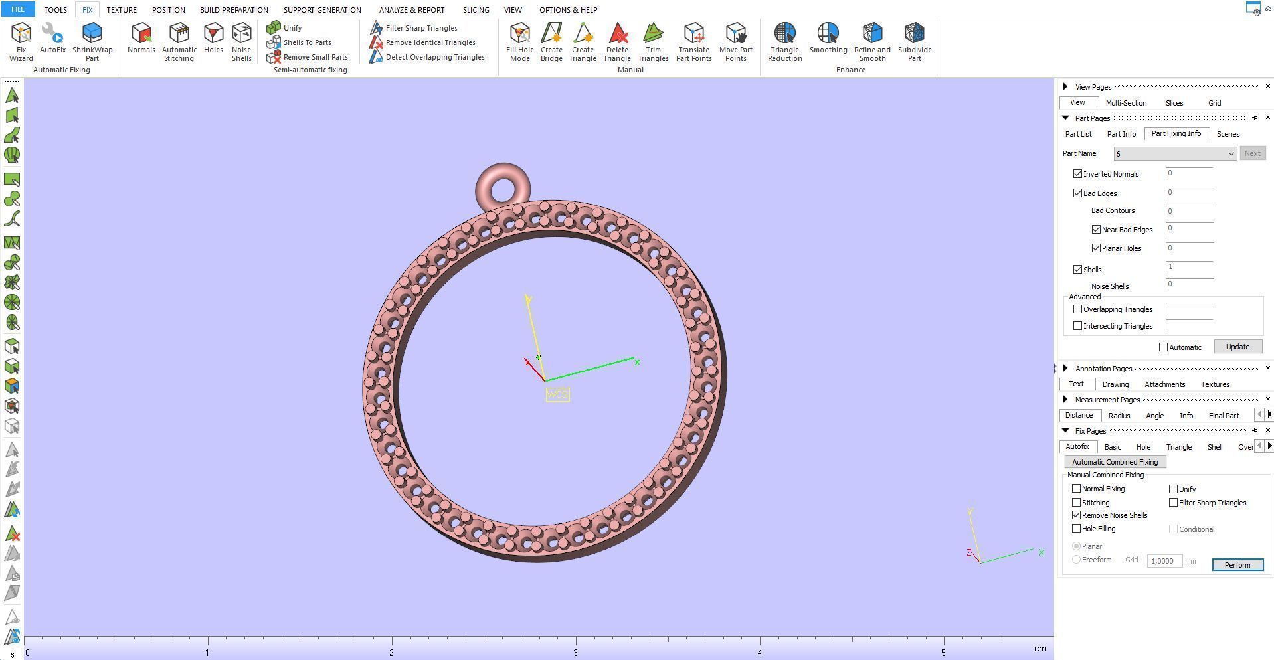Select the ShrinkWrap Part tool

(92, 41)
